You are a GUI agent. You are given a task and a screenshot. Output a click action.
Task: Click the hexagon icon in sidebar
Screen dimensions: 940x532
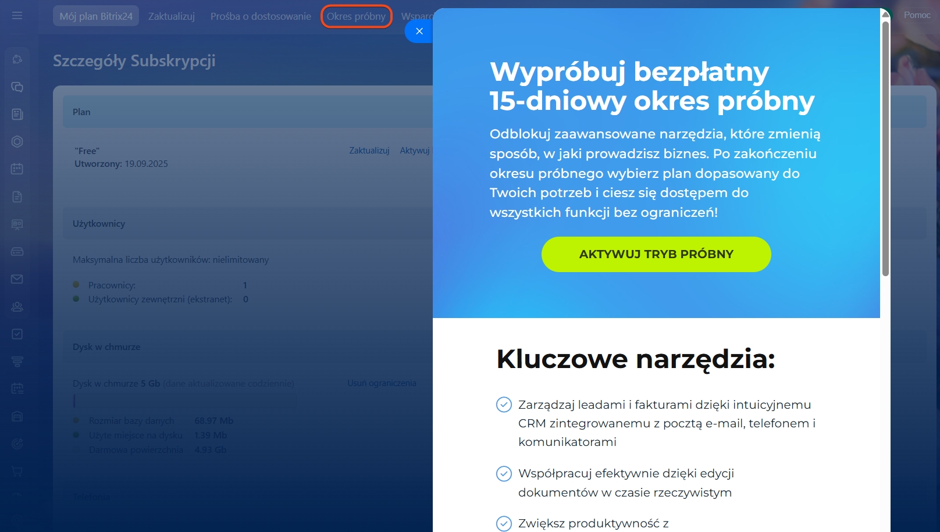[x=17, y=142]
